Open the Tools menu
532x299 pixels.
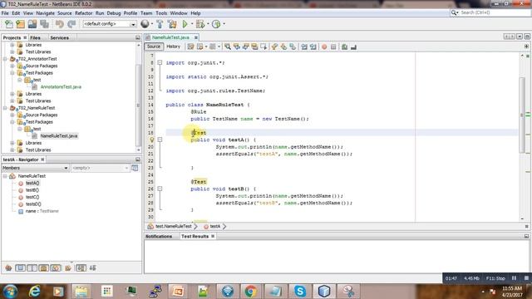point(161,13)
